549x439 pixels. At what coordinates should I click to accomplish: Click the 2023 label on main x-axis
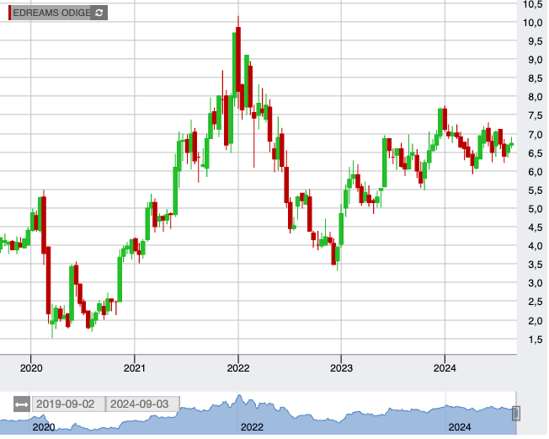(341, 368)
